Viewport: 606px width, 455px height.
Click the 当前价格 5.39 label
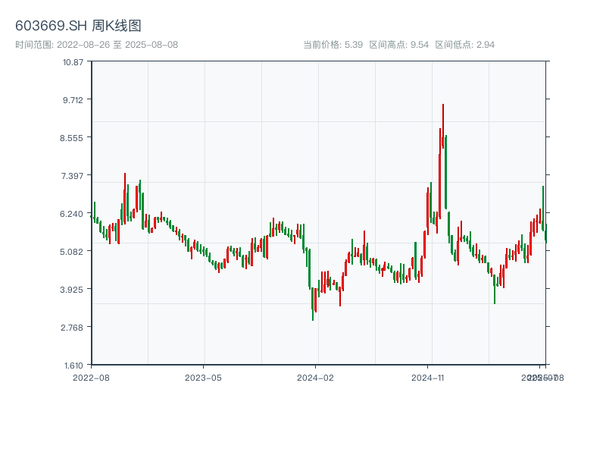point(333,45)
